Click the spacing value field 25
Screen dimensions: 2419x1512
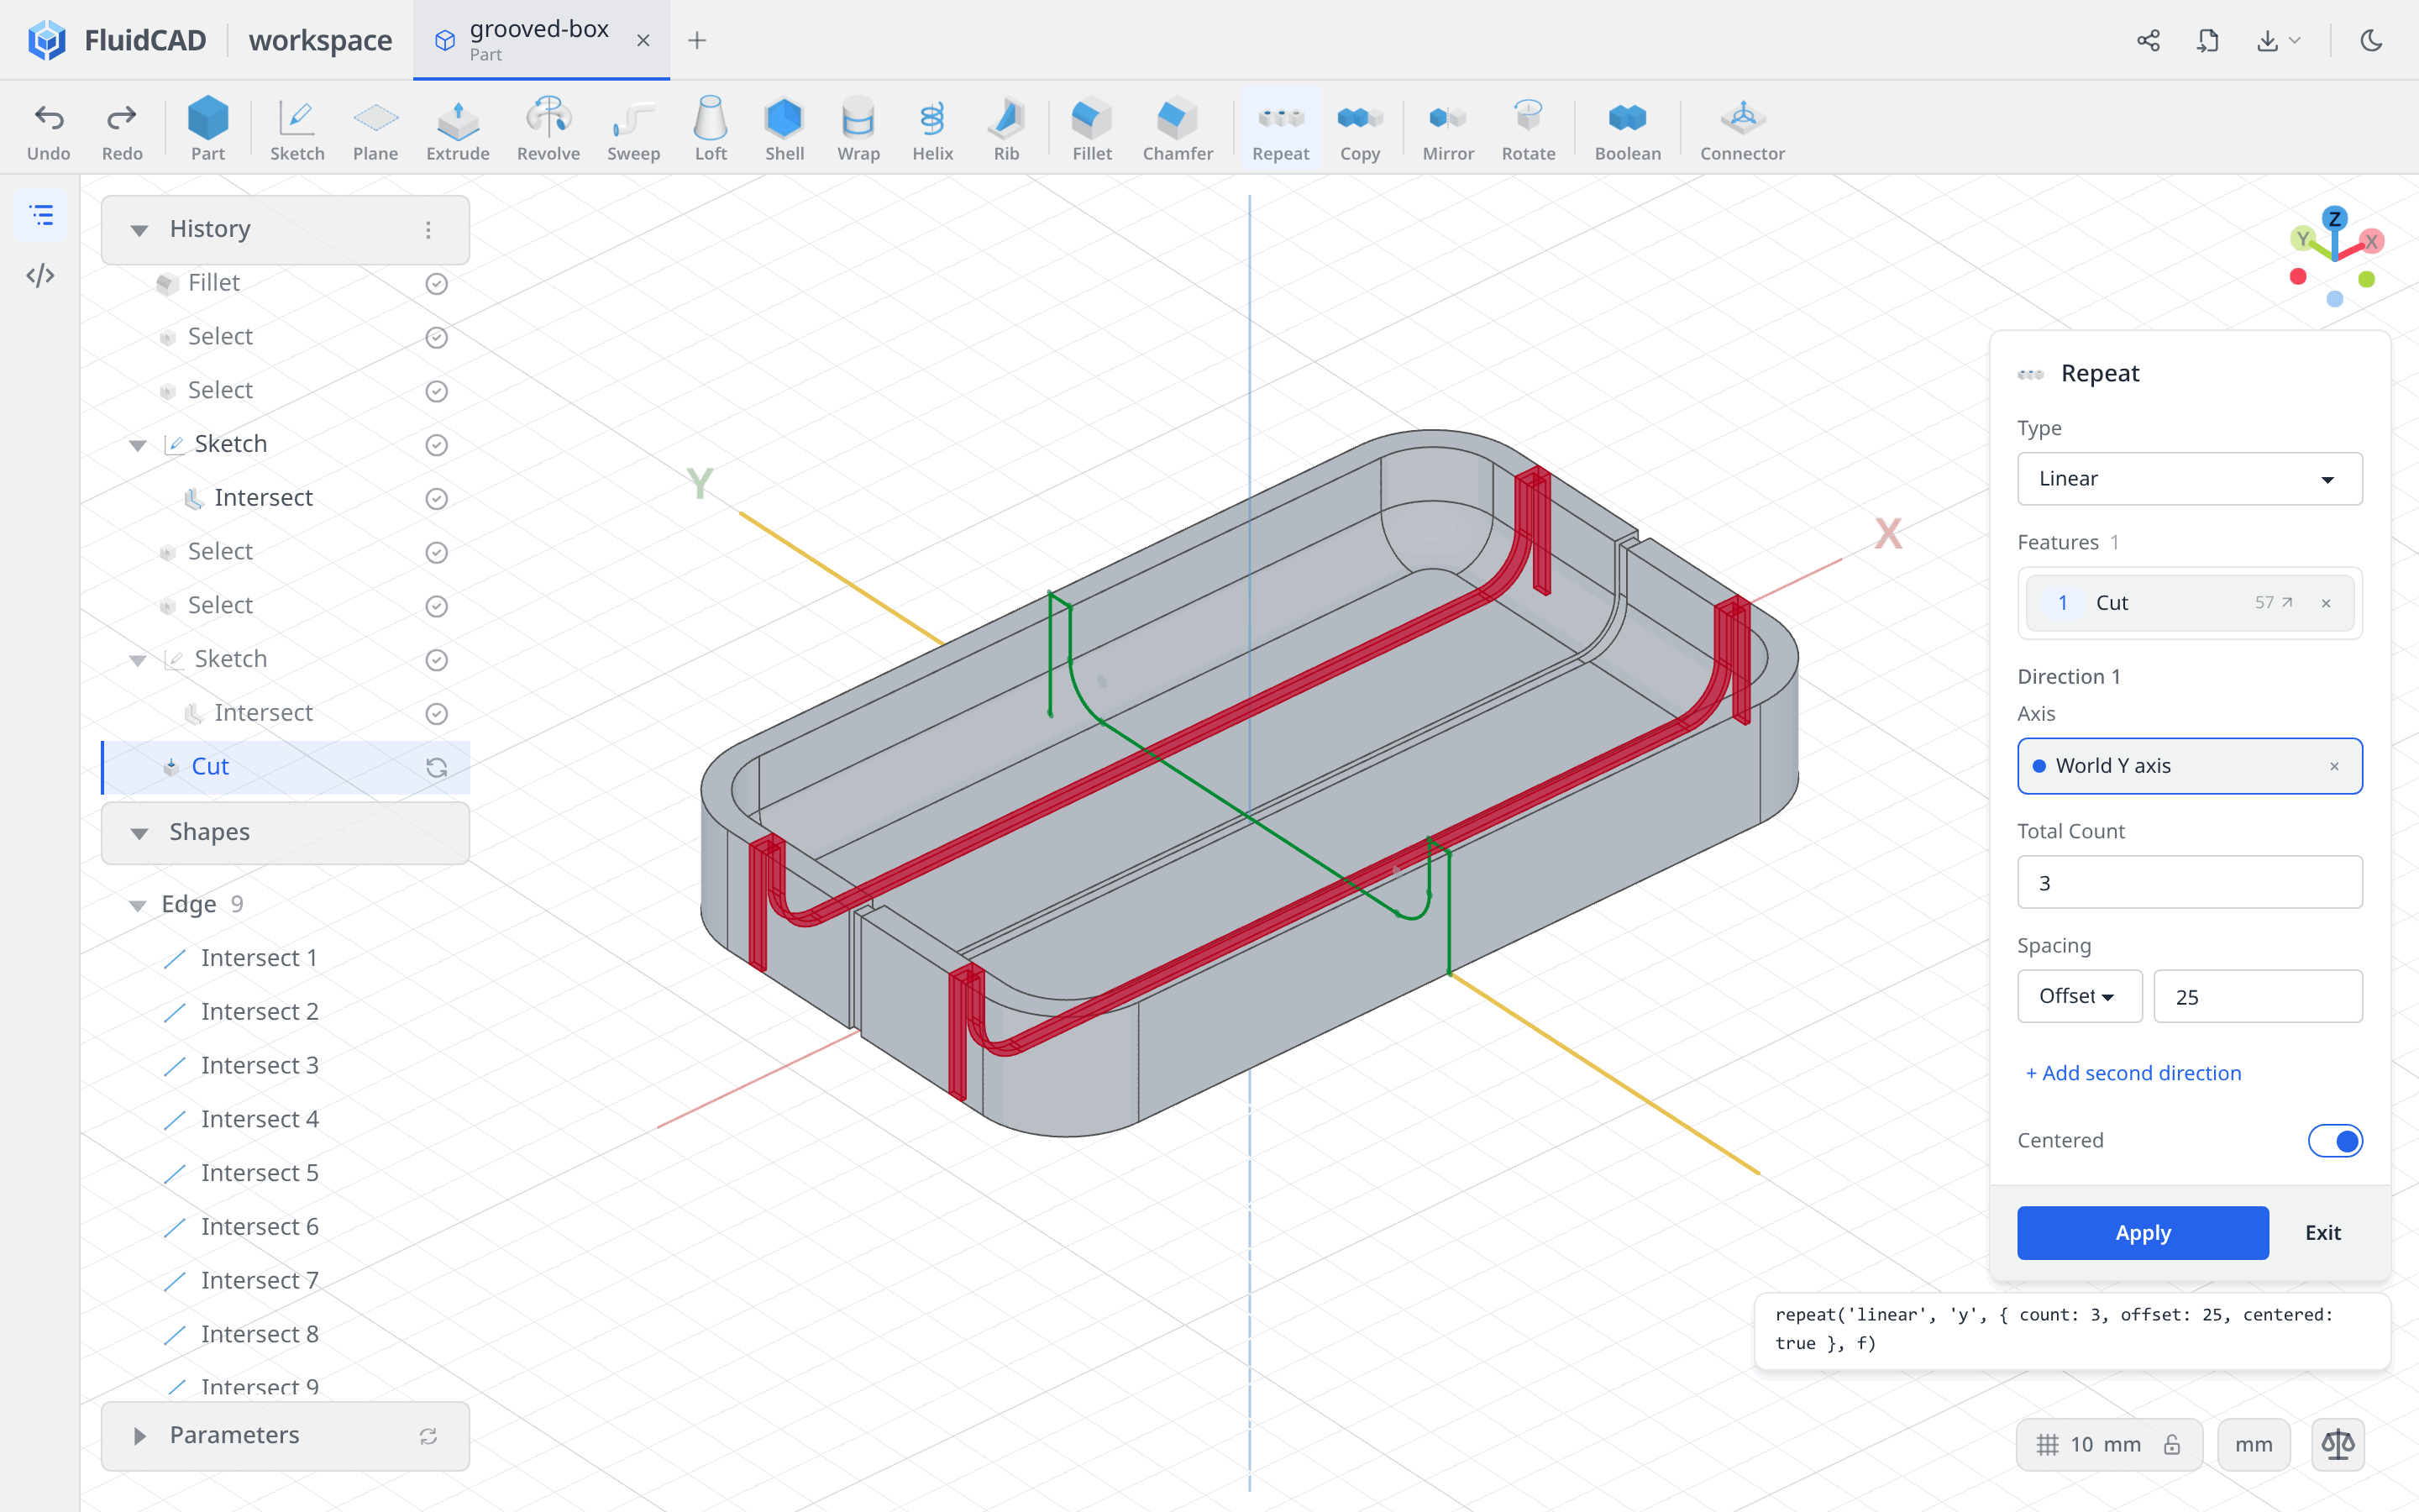(x=2257, y=996)
